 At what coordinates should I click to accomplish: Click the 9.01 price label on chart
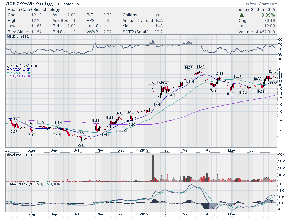pyautogui.click(x=243, y=92)
